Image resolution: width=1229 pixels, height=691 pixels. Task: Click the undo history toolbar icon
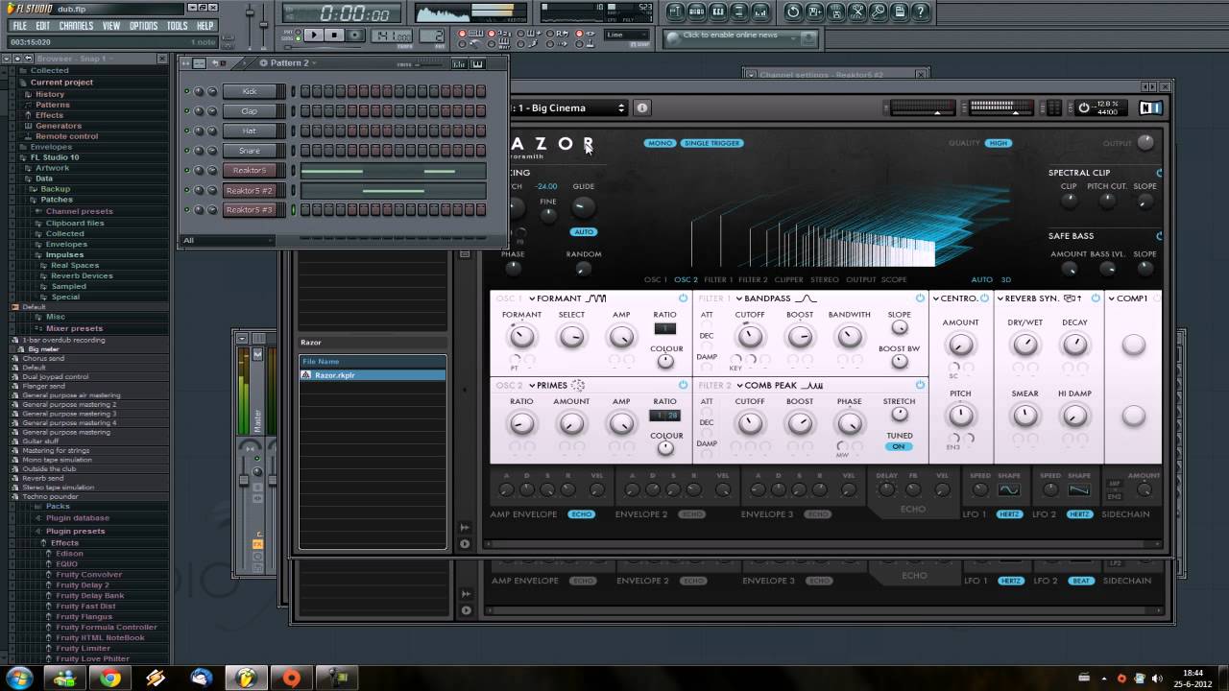tap(793, 12)
